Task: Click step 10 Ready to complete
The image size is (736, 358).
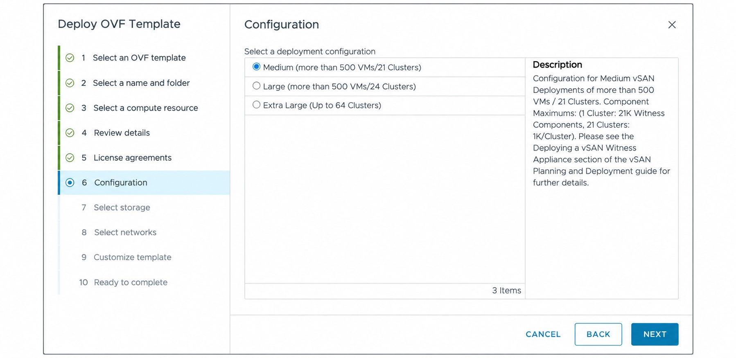Action: click(x=144, y=282)
